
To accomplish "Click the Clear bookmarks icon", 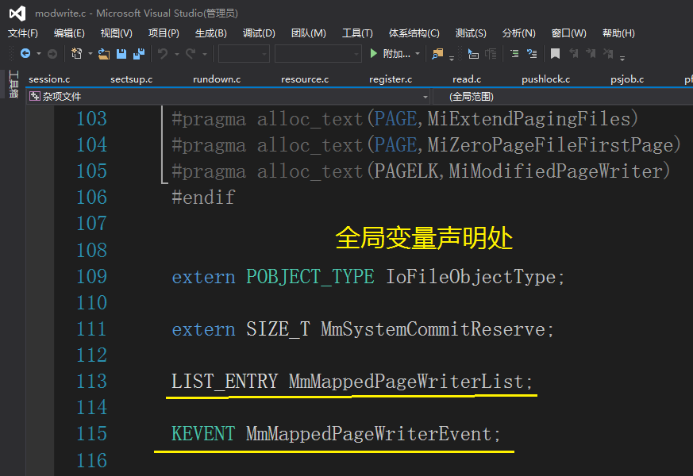I will coord(609,54).
